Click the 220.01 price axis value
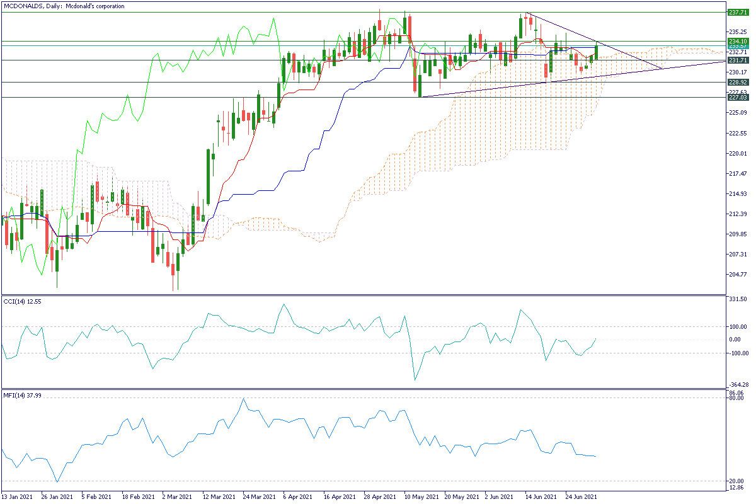756x504 pixels. pyautogui.click(x=737, y=154)
